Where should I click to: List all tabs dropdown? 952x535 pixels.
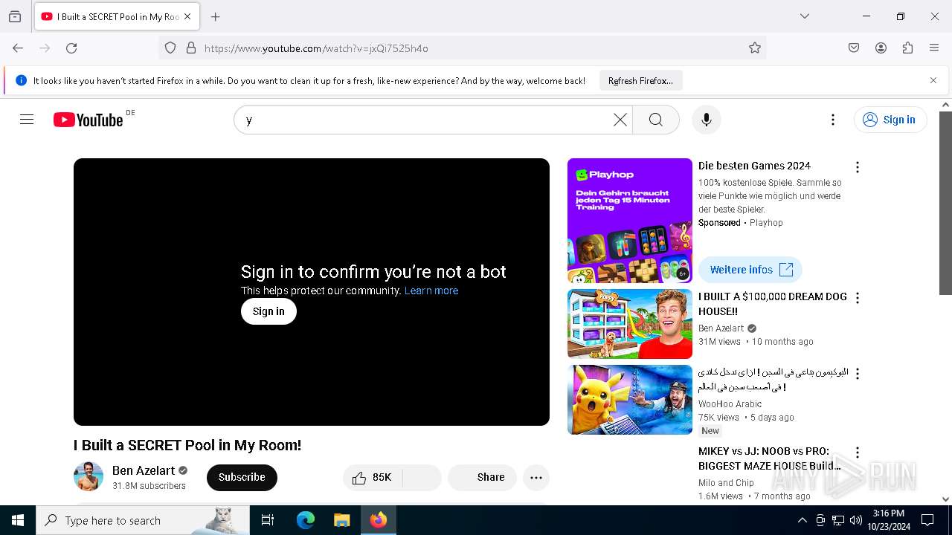804,16
